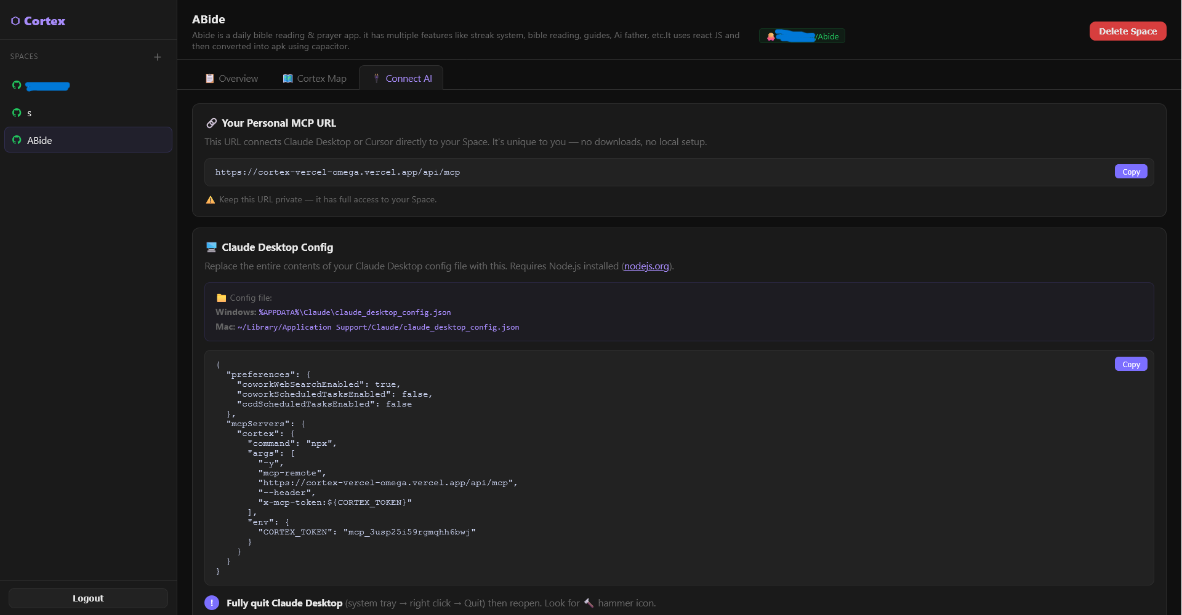Click the warning triangle icon
This screenshot has width=1182, height=615.
click(211, 199)
